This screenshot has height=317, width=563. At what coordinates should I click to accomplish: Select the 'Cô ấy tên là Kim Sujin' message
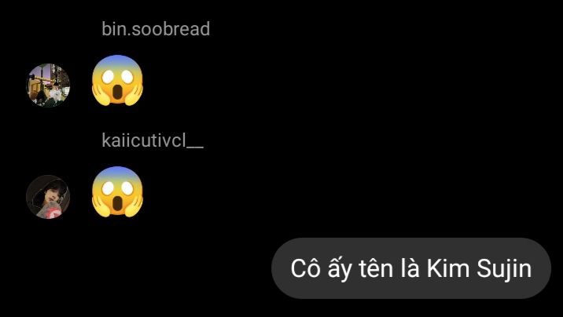point(411,268)
